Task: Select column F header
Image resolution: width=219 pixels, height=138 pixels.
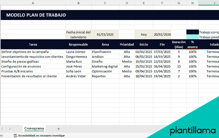Action: (x=162, y=3)
